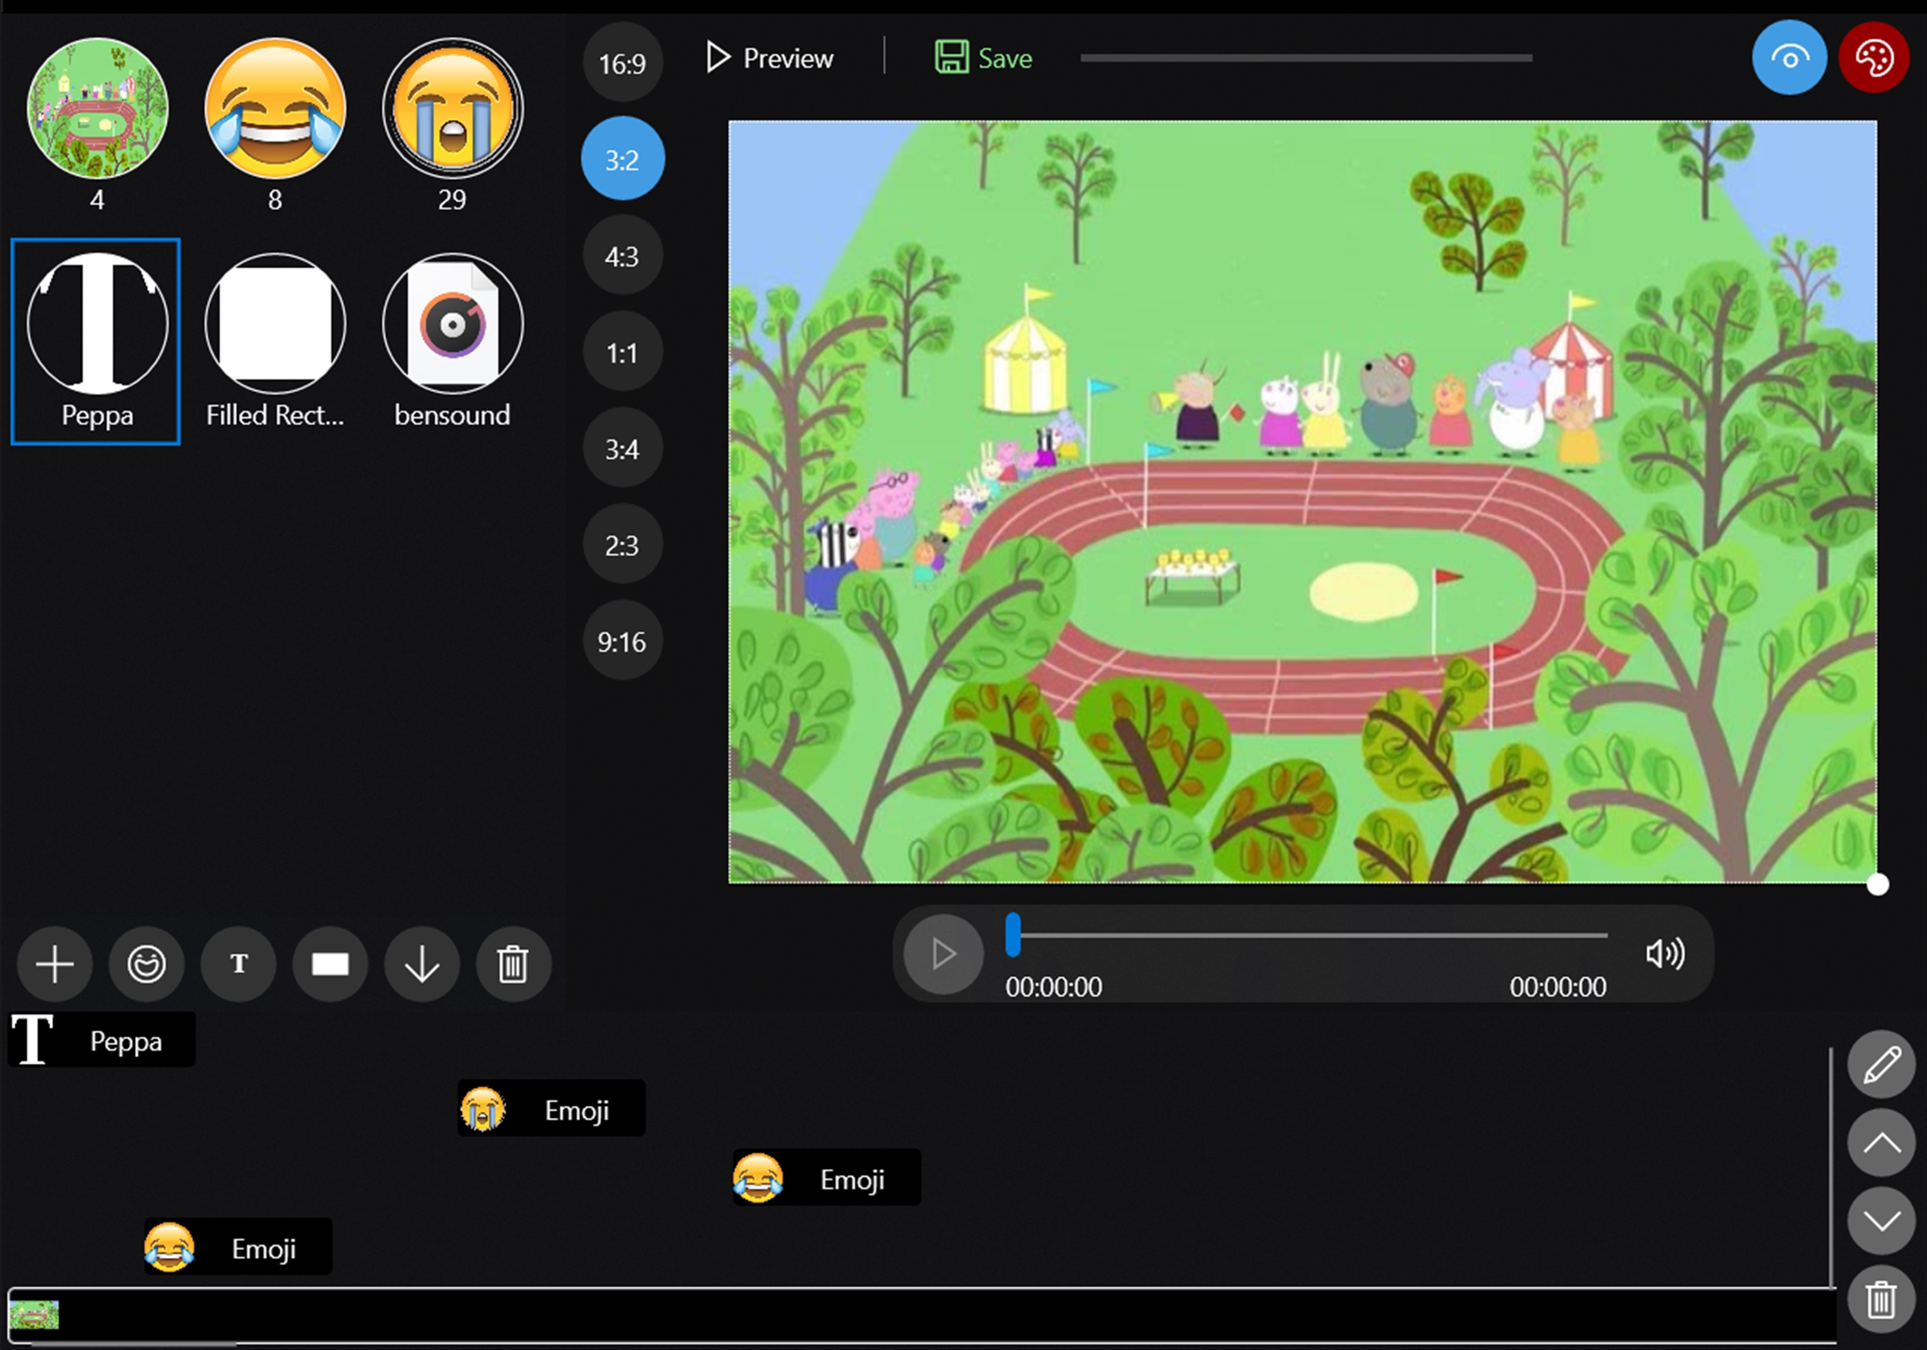
Task: Click the pencil edit icon by the timeline
Action: (1881, 1065)
